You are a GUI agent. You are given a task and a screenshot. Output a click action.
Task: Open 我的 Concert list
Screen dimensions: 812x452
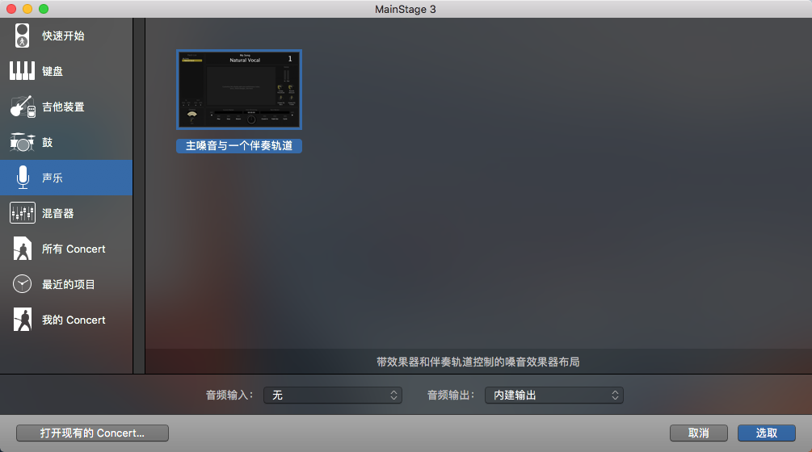[x=66, y=320]
